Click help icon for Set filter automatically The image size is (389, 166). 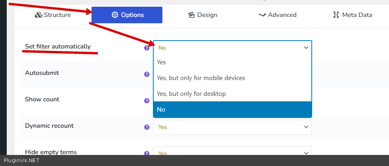pos(147,48)
